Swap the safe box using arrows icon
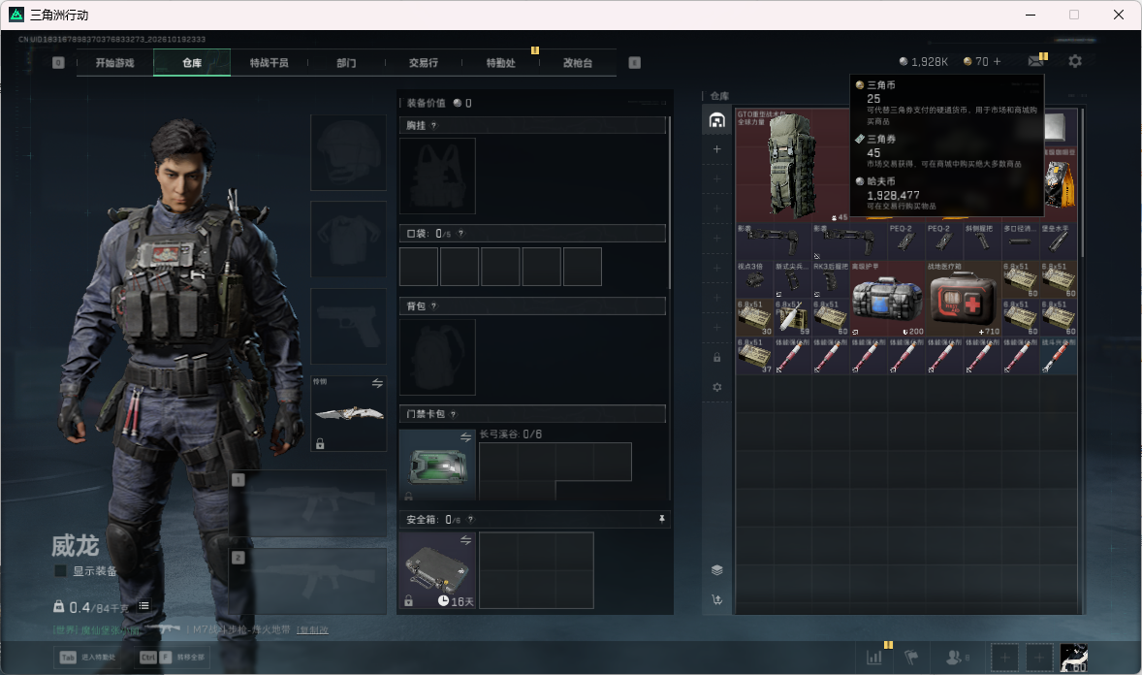The image size is (1142, 675). click(x=465, y=540)
